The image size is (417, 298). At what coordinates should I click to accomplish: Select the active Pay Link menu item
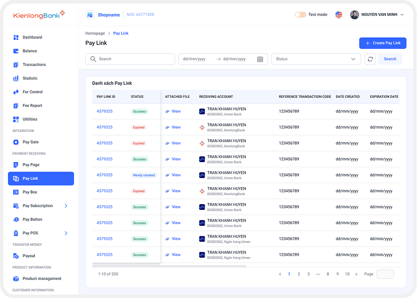[41, 179]
